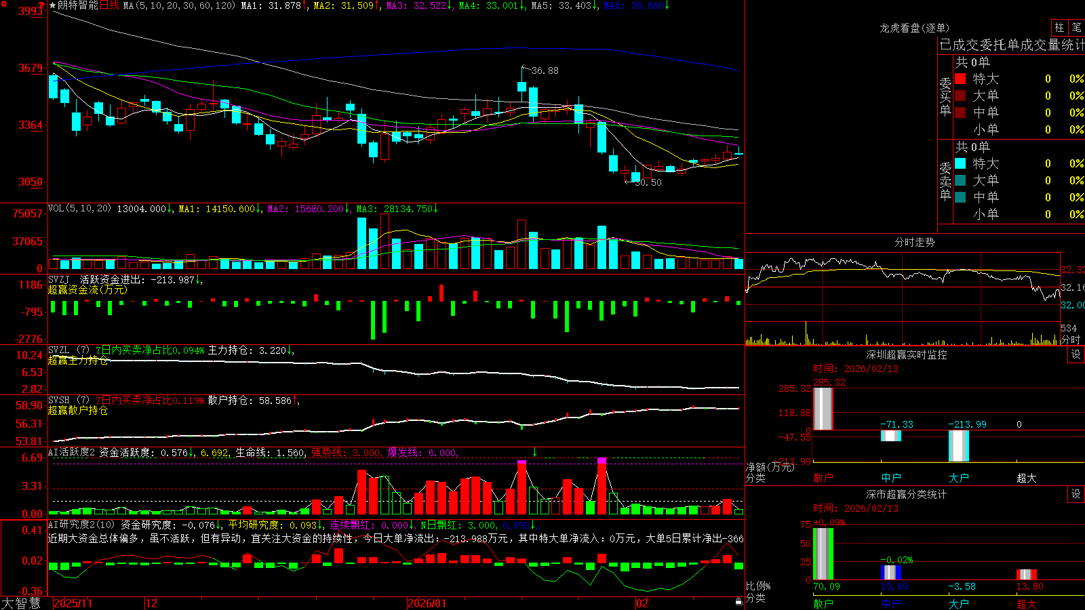Click the blue 中户 19.69 ratio bar

point(891,573)
